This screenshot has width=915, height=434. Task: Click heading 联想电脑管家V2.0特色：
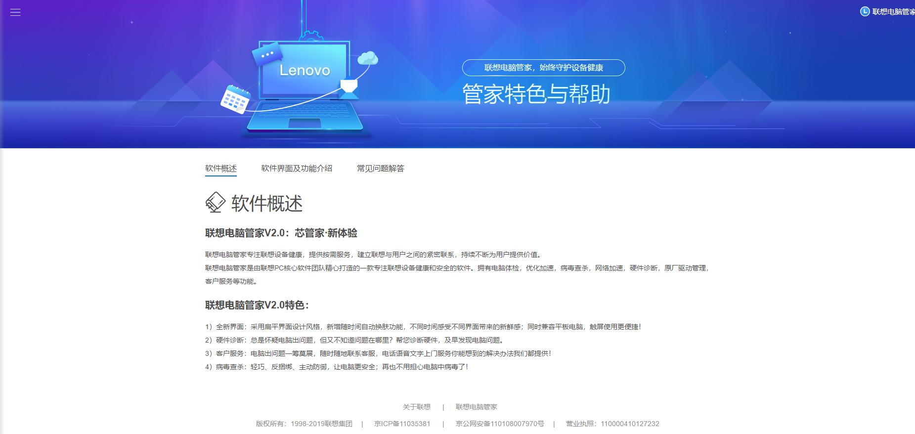click(258, 305)
